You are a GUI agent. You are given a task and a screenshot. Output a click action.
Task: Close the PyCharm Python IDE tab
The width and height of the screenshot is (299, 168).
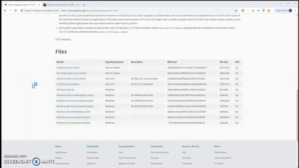point(78,5)
